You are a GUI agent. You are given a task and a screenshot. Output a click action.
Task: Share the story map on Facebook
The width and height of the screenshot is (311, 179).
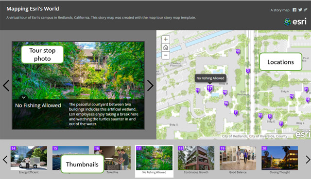point(294,10)
